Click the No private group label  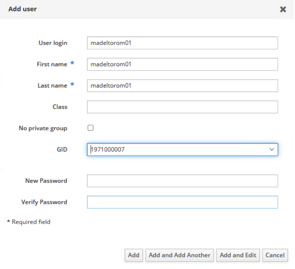(x=43, y=128)
